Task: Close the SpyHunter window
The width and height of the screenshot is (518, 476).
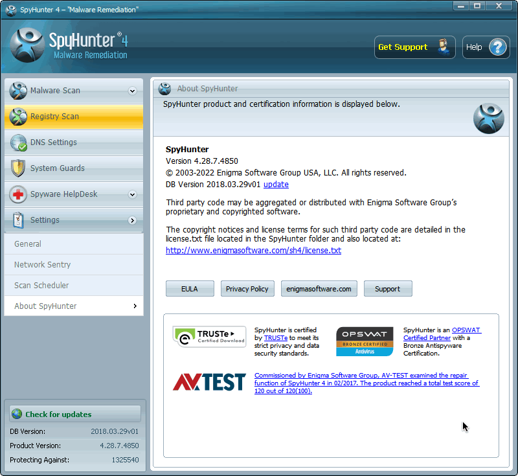Action: [499, 6]
